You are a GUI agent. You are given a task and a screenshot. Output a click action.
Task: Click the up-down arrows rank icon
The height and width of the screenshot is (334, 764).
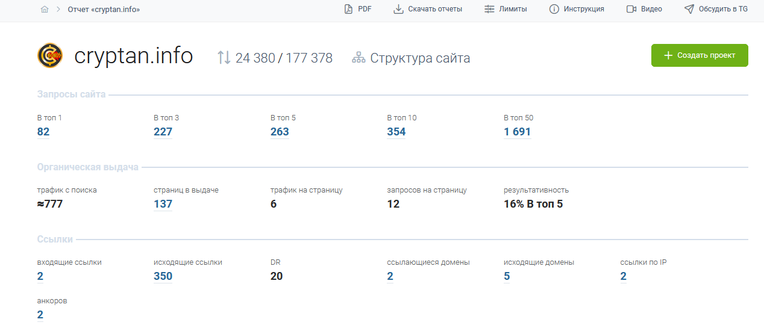224,58
